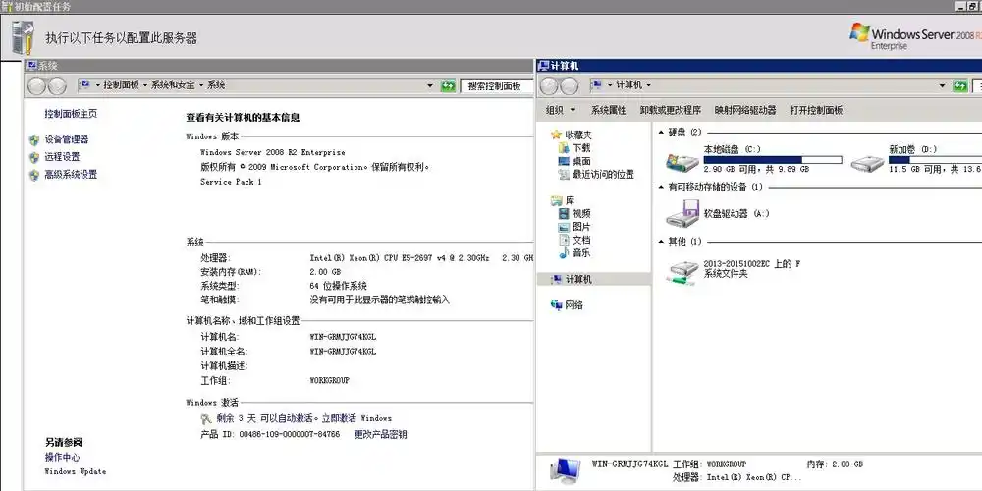Select the 新加卷 (D:) drive icon
982x491 pixels.
867,163
